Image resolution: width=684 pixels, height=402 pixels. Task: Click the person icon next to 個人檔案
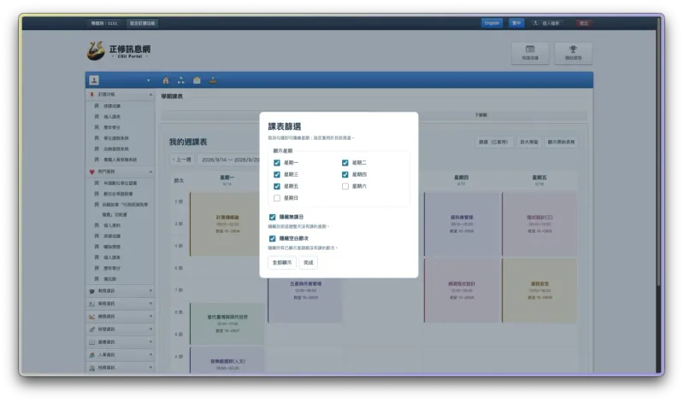[x=535, y=23]
